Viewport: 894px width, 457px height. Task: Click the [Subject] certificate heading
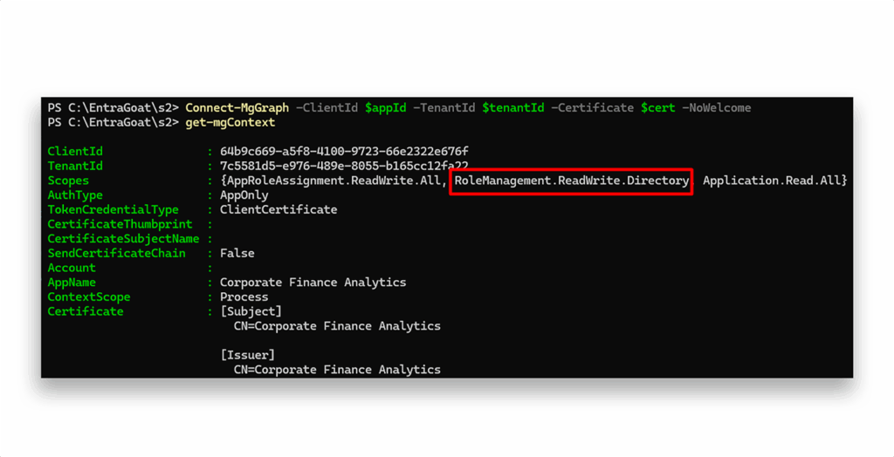(251, 311)
